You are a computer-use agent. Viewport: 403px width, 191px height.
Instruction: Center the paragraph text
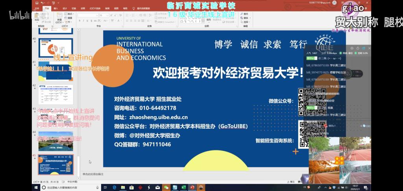coord(131,20)
